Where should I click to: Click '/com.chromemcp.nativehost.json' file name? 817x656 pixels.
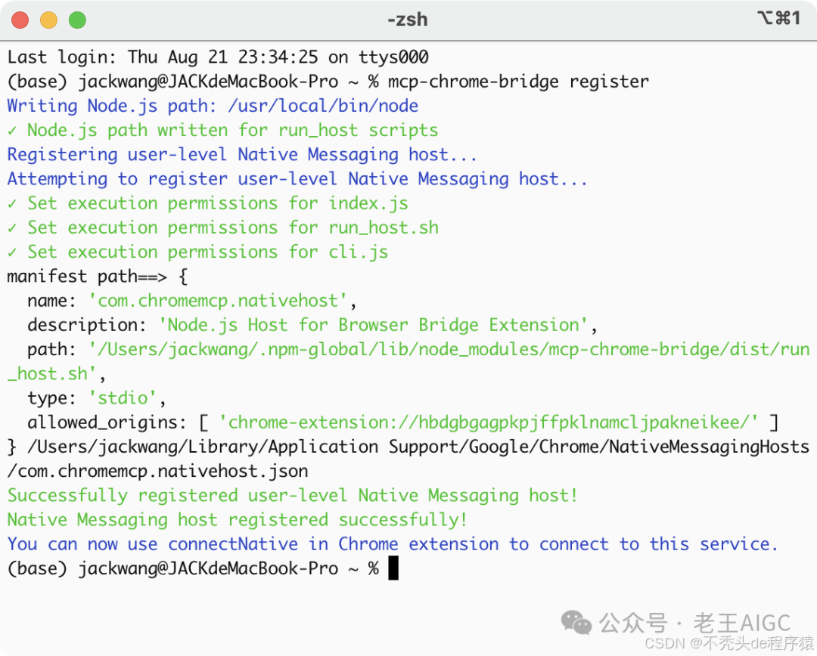coord(157,471)
